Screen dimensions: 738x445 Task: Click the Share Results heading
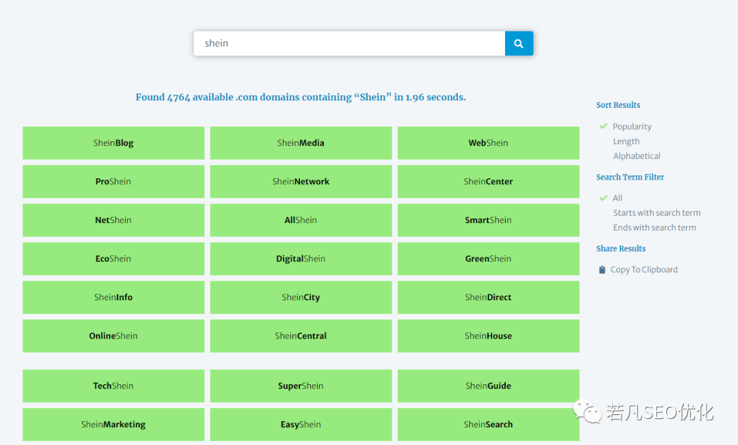click(620, 248)
